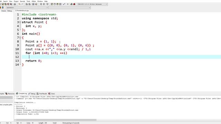Collapse the main function fold marker on line 7

(x=20, y=38)
